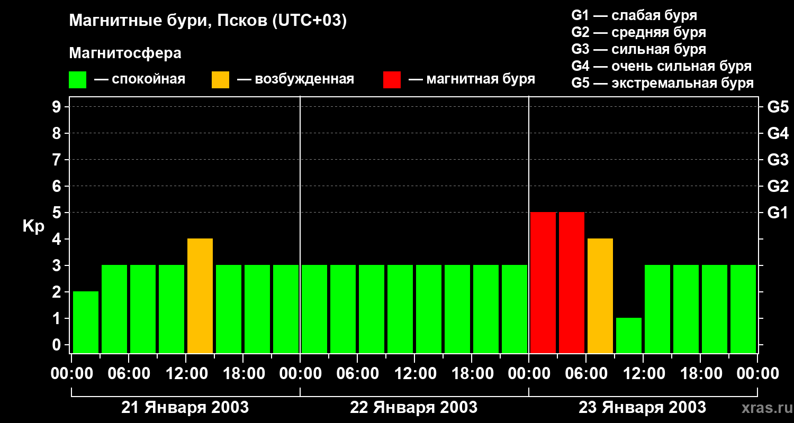Image resolution: width=794 pixels, height=423 pixels.
Task: Click the 'G3 — сильная буря' line
Action: coord(639,49)
